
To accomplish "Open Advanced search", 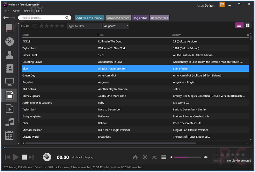I will click(x=118, y=18).
